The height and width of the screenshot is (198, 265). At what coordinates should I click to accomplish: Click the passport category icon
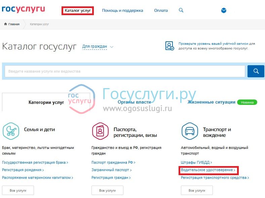coord(100,131)
